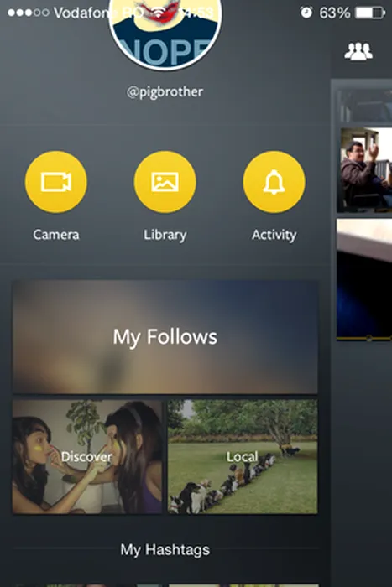
Task: Tap the Camera label text
Action: (x=56, y=235)
